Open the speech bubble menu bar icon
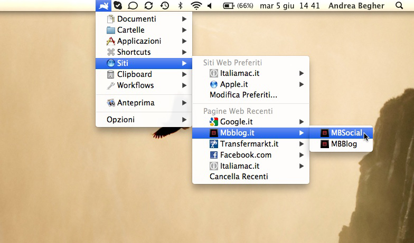The width and height of the screenshot is (414, 243). (x=133, y=5)
